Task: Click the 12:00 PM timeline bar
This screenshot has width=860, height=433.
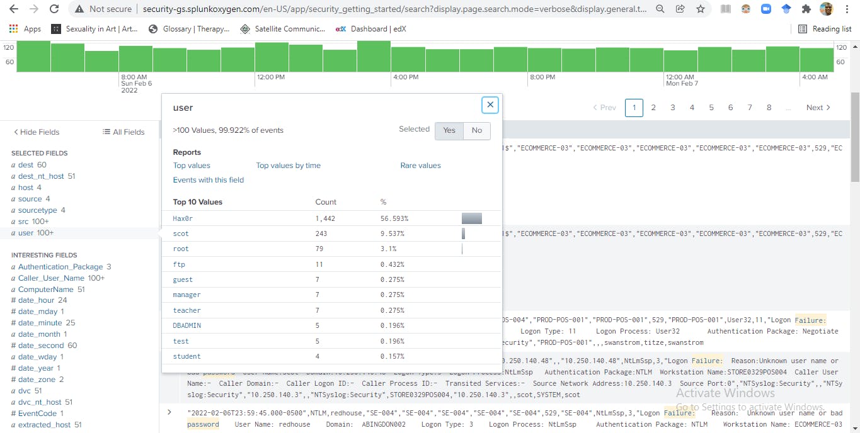Action: click(272, 56)
